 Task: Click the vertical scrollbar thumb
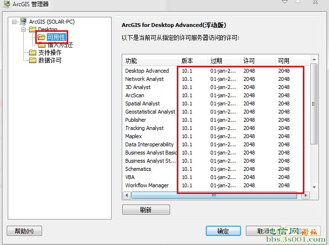[314, 104]
